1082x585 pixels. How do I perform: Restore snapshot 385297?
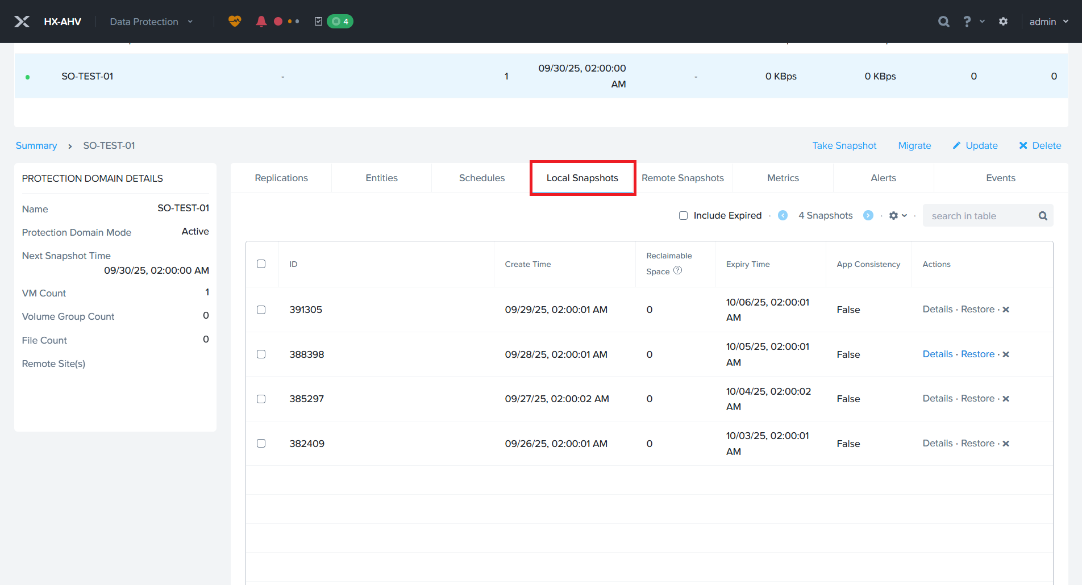click(x=977, y=399)
